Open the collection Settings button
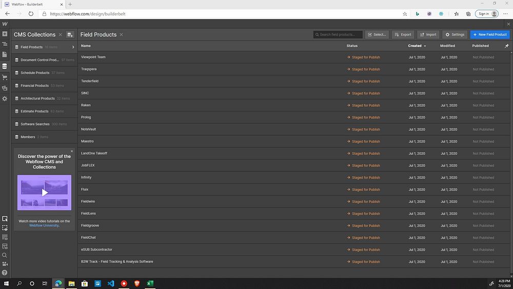The image size is (513, 289). point(455,35)
